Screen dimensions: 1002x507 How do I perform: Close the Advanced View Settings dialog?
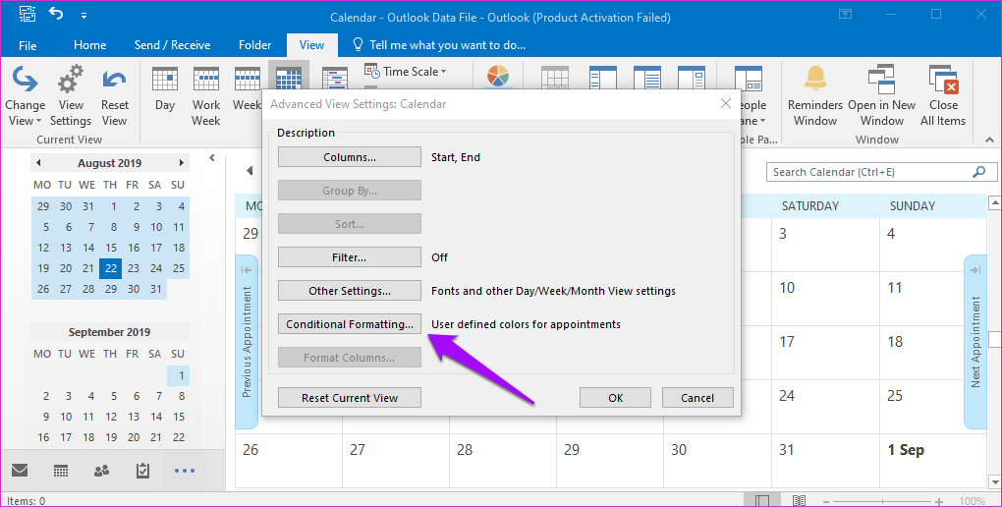(x=726, y=103)
